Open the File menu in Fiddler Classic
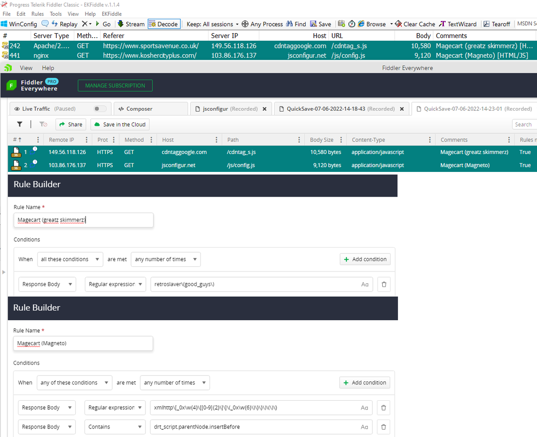 [x=6, y=14]
